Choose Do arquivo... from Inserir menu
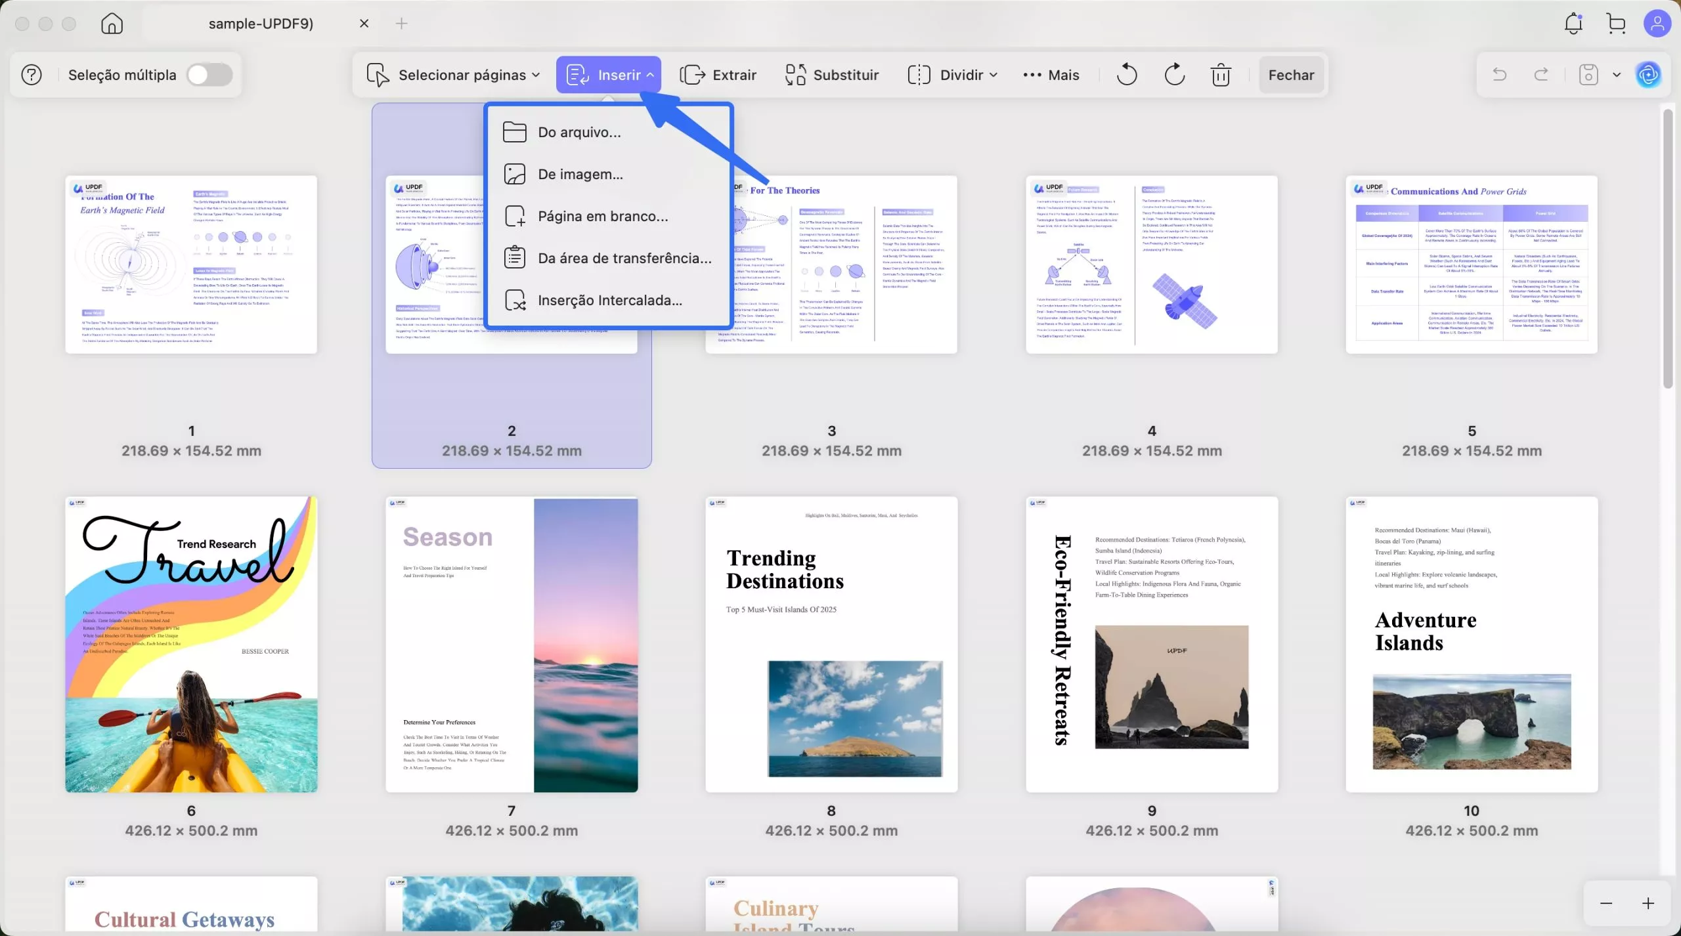This screenshot has width=1681, height=936. [579, 132]
